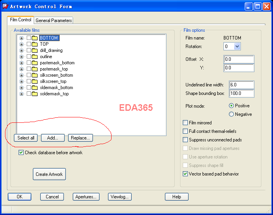Toggle Vector based pad behavior
The width and height of the screenshot is (273, 215).
(185, 174)
